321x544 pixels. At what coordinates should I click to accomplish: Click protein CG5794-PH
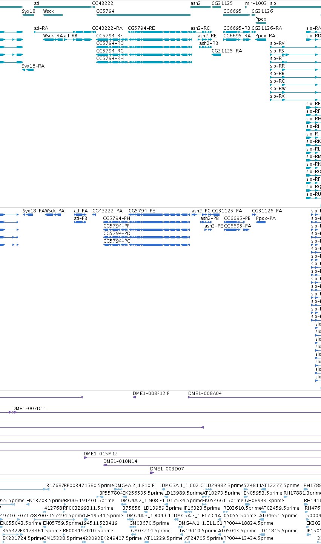point(117,218)
